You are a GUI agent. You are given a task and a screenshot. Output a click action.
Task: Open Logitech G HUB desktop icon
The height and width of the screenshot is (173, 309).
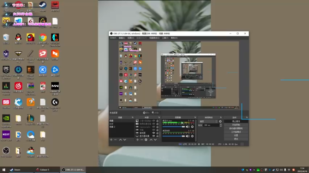click(55, 105)
